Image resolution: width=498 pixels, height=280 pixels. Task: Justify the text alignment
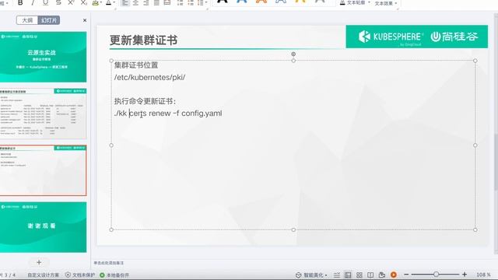coord(156,3)
